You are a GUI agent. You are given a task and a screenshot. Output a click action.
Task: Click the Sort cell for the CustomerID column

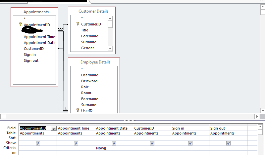pos(152,138)
